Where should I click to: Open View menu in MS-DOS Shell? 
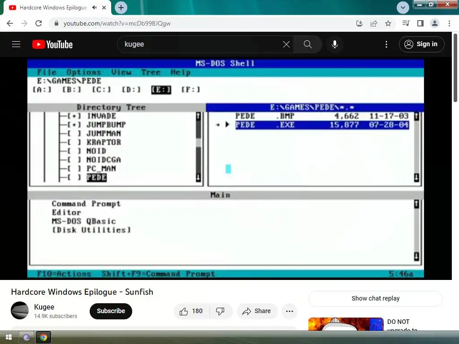pyautogui.click(x=121, y=72)
